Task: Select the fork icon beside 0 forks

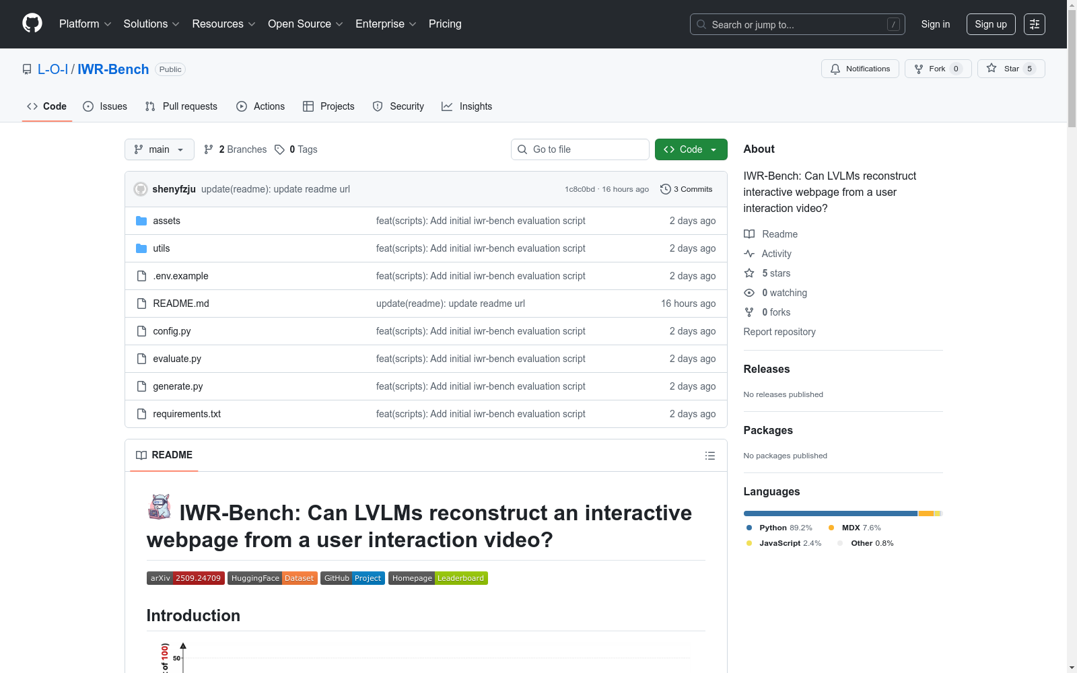Action: pyautogui.click(x=749, y=312)
